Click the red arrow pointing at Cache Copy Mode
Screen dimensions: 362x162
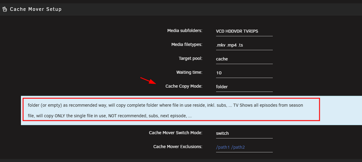click(148, 81)
